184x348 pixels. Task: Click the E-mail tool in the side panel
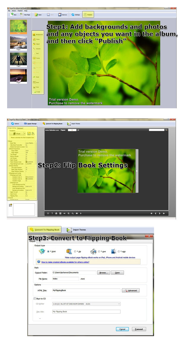[x=37, y=92]
